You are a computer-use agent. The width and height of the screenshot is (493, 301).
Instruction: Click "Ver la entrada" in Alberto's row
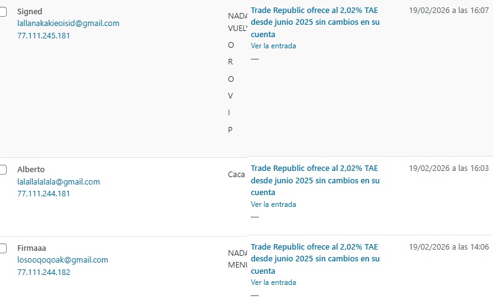[273, 204]
